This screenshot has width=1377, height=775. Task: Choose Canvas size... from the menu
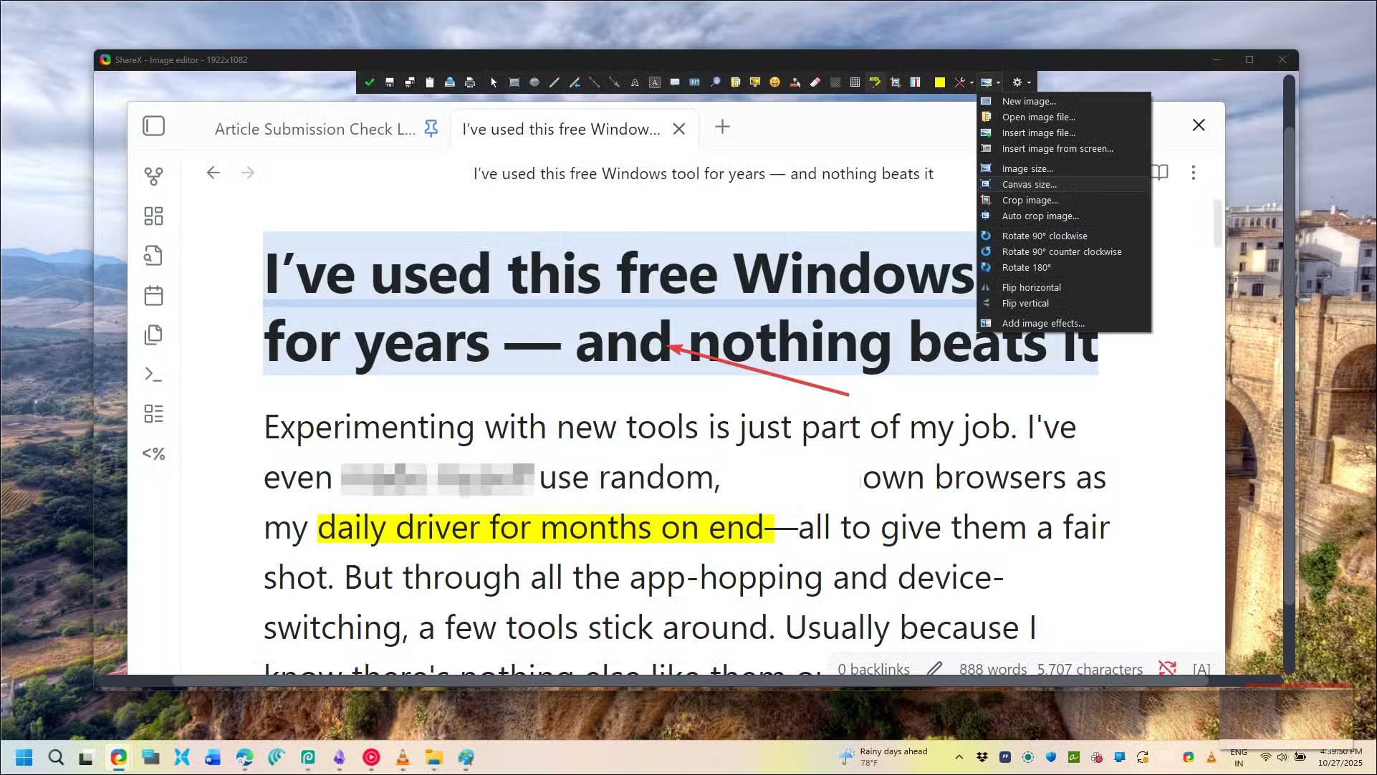[1029, 185]
